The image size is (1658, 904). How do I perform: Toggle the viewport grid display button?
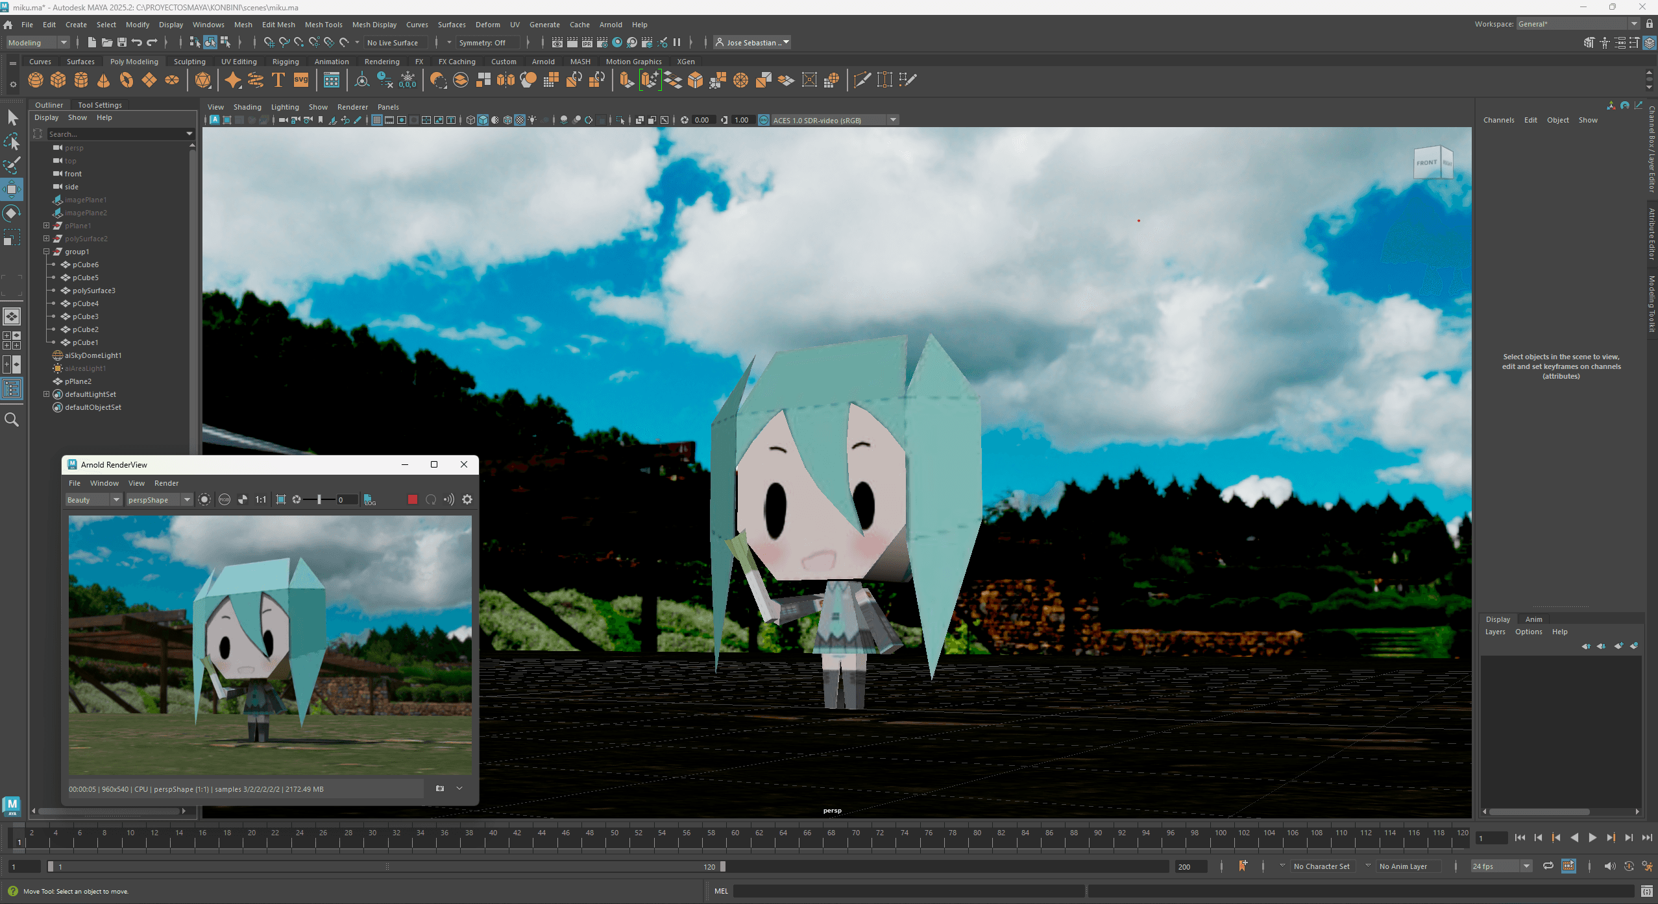[376, 120]
